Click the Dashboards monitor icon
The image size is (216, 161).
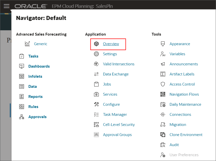(21, 66)
